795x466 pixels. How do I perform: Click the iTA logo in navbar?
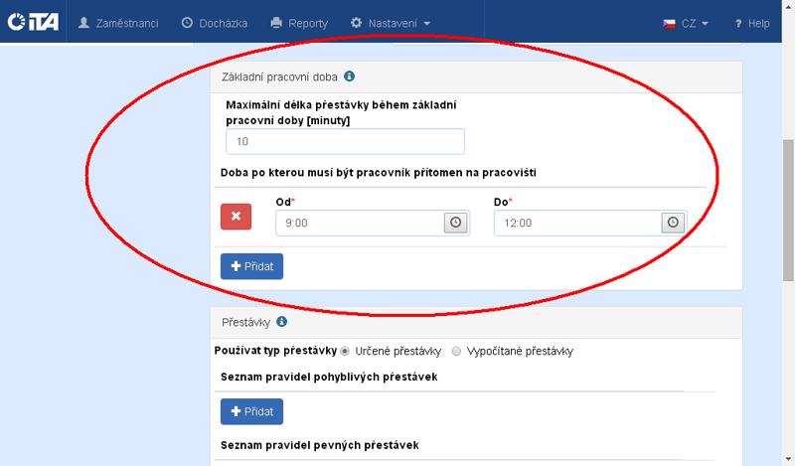click(33, 22)
